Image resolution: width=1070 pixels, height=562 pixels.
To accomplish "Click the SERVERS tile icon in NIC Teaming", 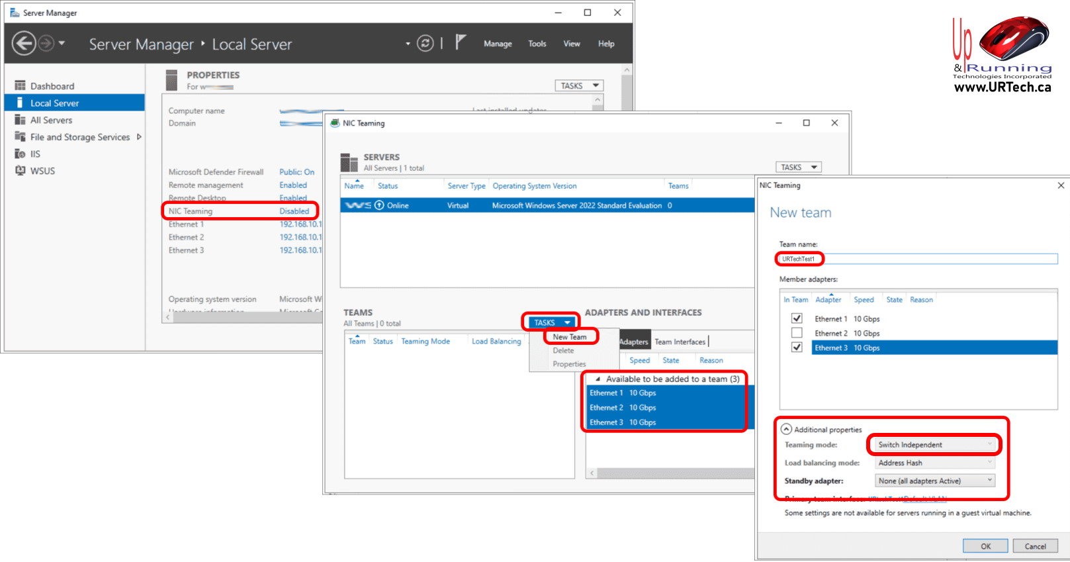I will [349, 162].
